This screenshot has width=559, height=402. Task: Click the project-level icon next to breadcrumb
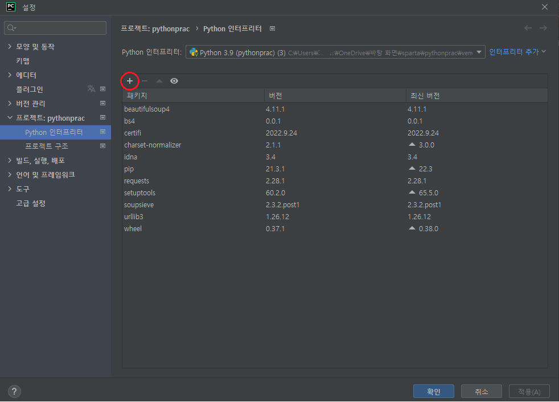click(x=272, y=28)
